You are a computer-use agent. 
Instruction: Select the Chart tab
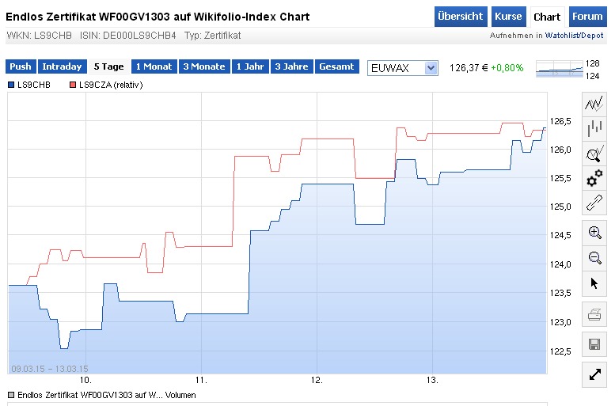(x=547, y=17)
